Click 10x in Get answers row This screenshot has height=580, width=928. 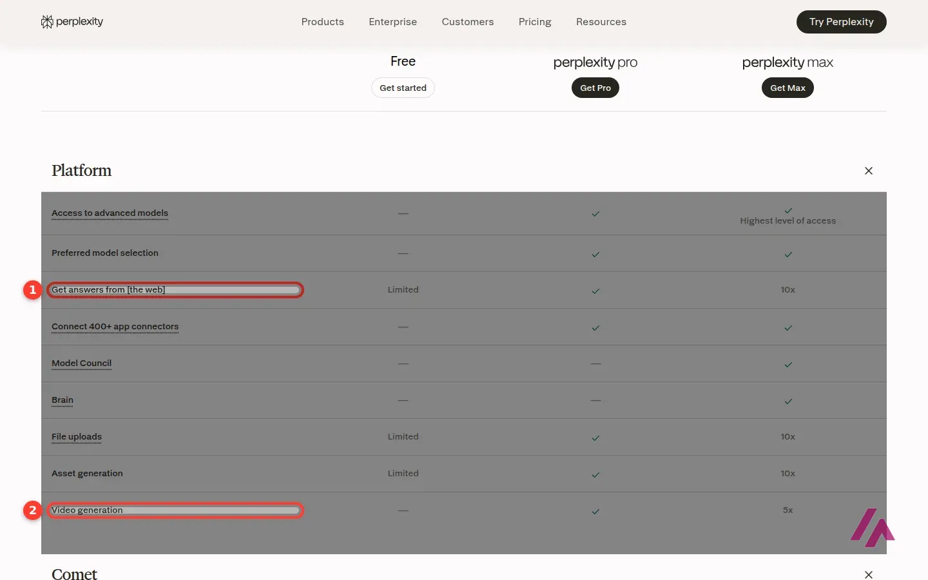(x=788, y=290)
